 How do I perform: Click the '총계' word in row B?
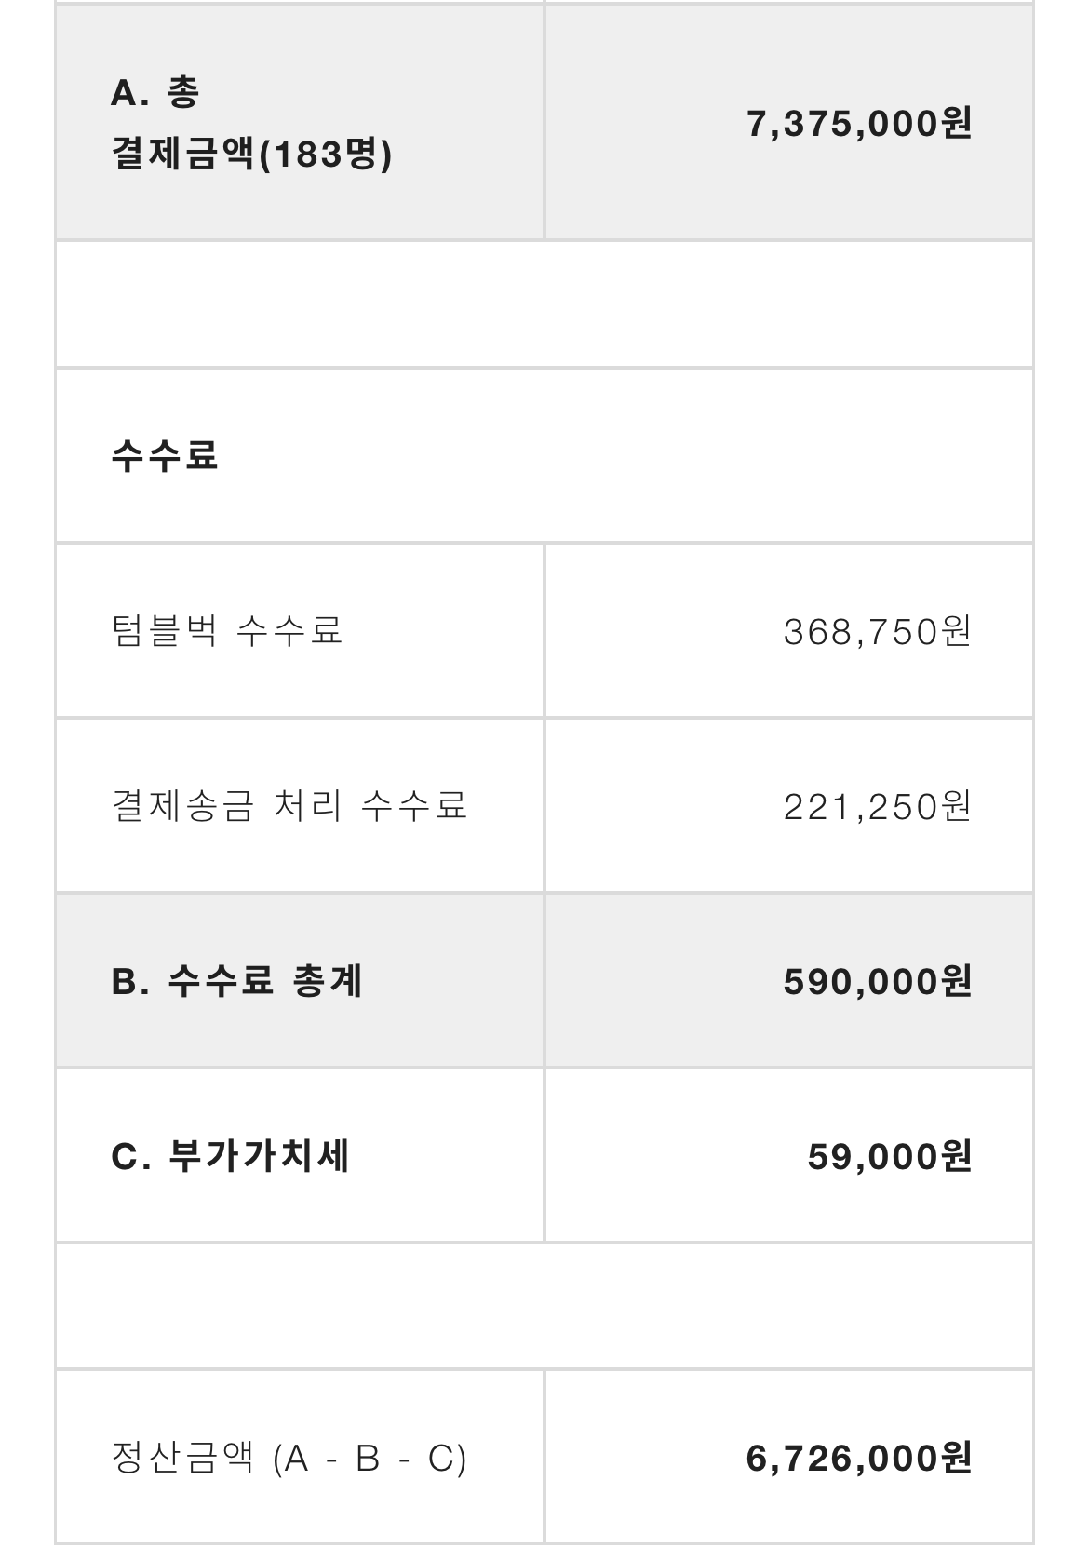[x=328, y=981]
